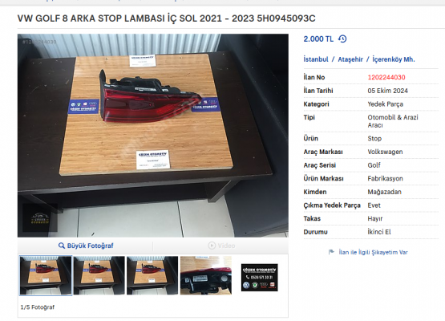
Task: Select the third photo thumbnail
Action: point(152,275)
